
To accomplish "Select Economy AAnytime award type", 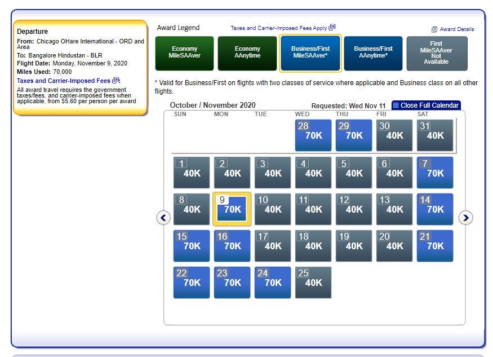I will [247, 53].
